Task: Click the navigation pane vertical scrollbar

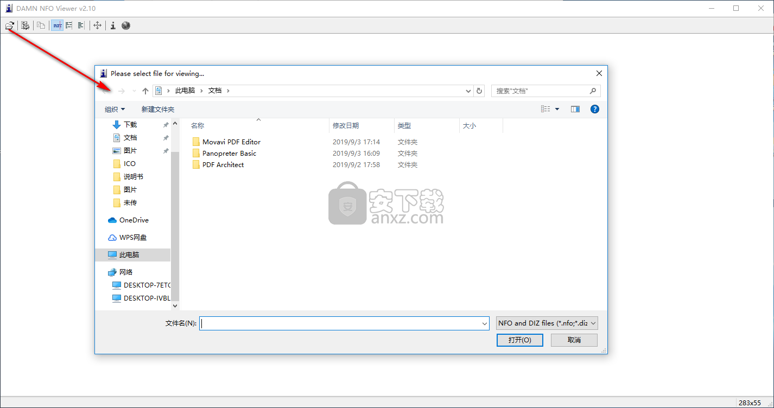Action: point(175,225)
